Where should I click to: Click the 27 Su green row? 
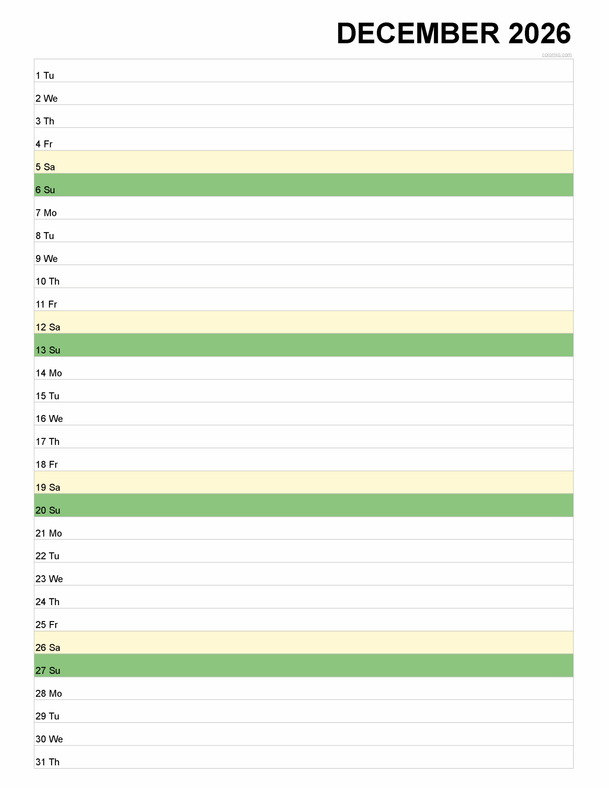pos(304,666)
